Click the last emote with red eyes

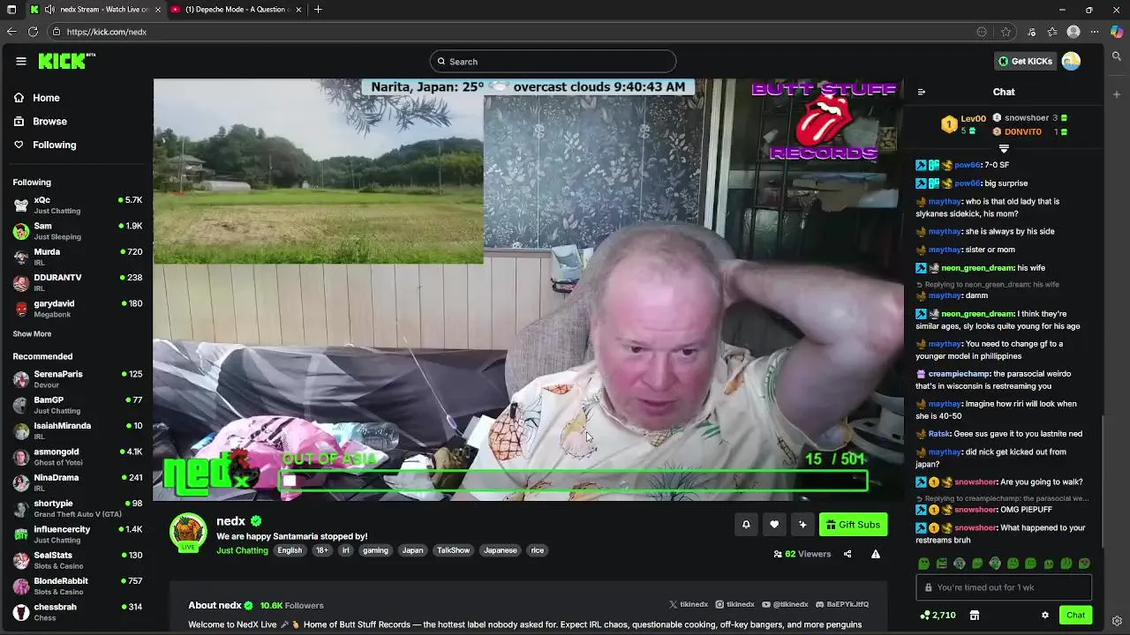pos(1084,564)
